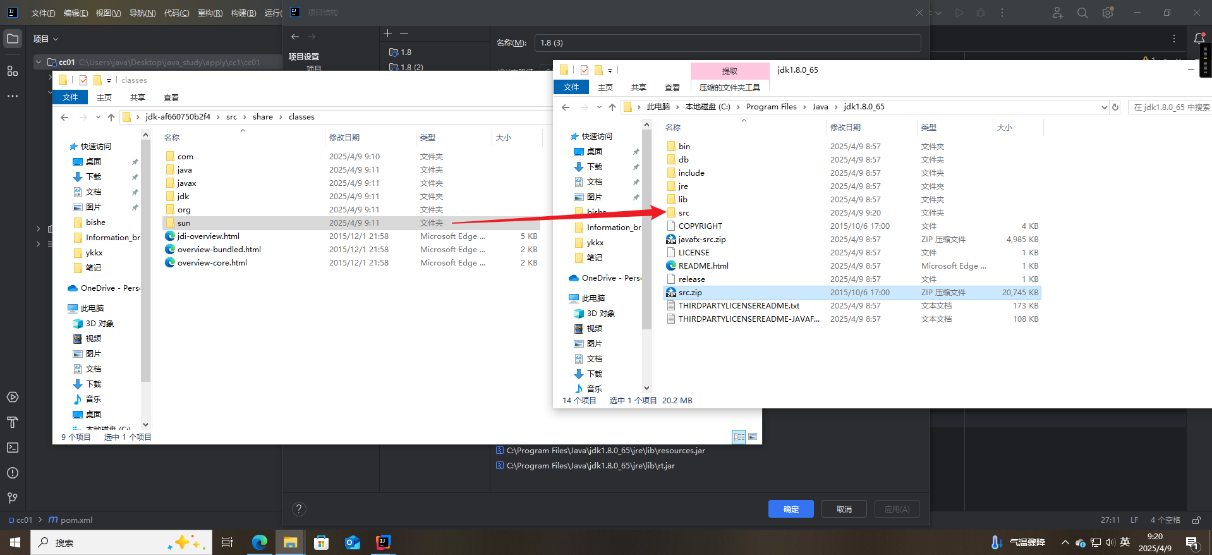Click the Code With Me user icon
Image resolution: width=1212 pixels, height=555 pixels.
1057,13
